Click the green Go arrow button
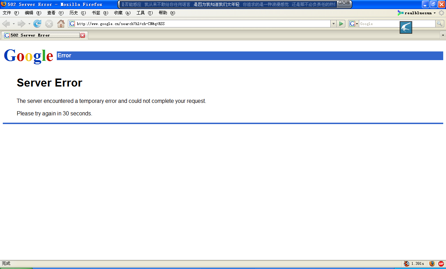446x269 pixels. coord(341,24)
